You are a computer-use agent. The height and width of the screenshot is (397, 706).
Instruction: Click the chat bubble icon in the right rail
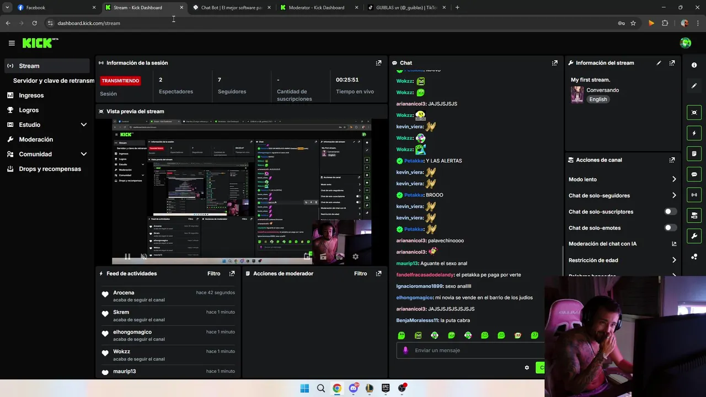click(694, 174)
